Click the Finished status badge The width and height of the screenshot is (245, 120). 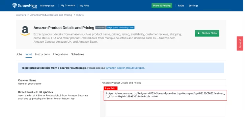tap(100, 28)
